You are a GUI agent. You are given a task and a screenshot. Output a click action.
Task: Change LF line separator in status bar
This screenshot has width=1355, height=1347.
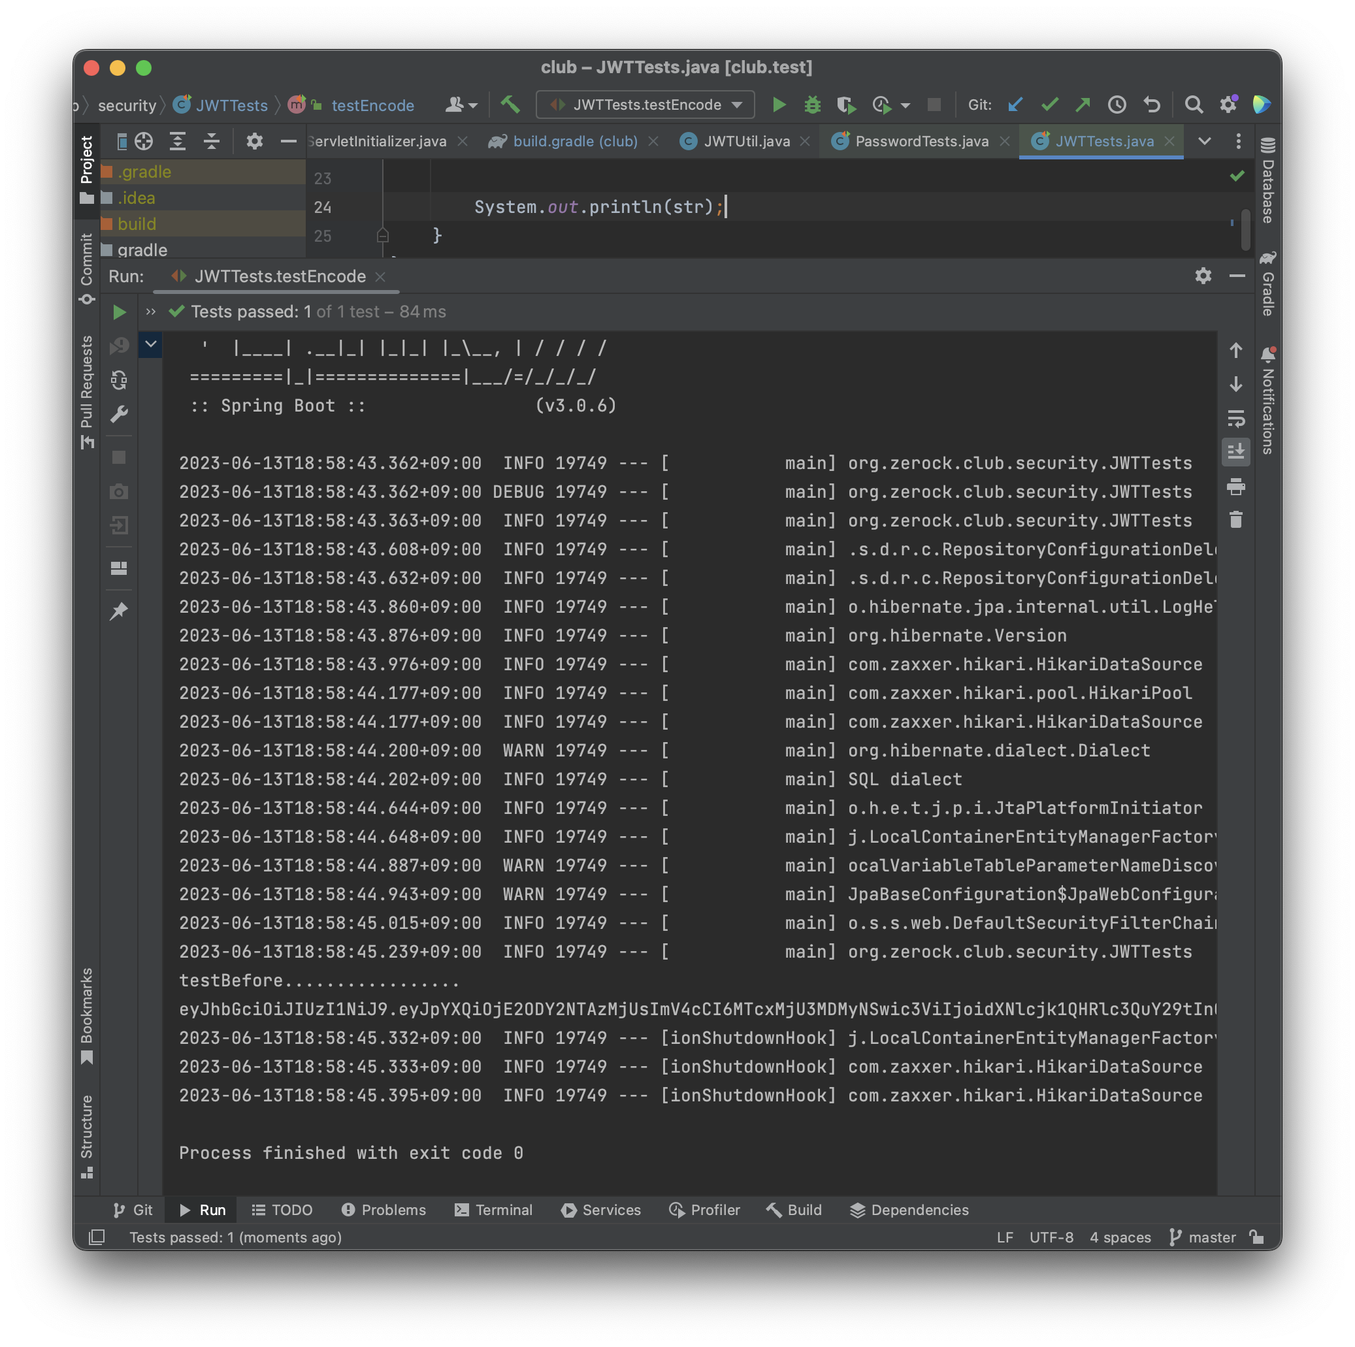1005,1238
